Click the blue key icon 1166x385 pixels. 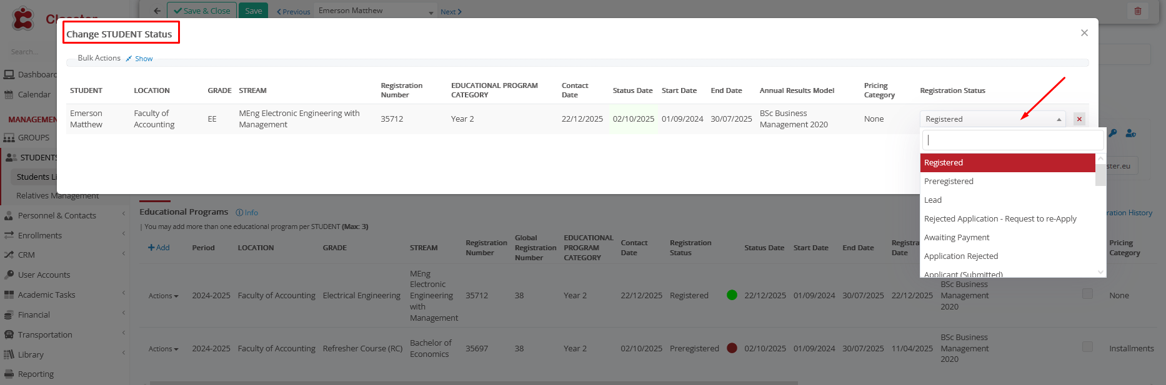click(x=1113, y=133)
